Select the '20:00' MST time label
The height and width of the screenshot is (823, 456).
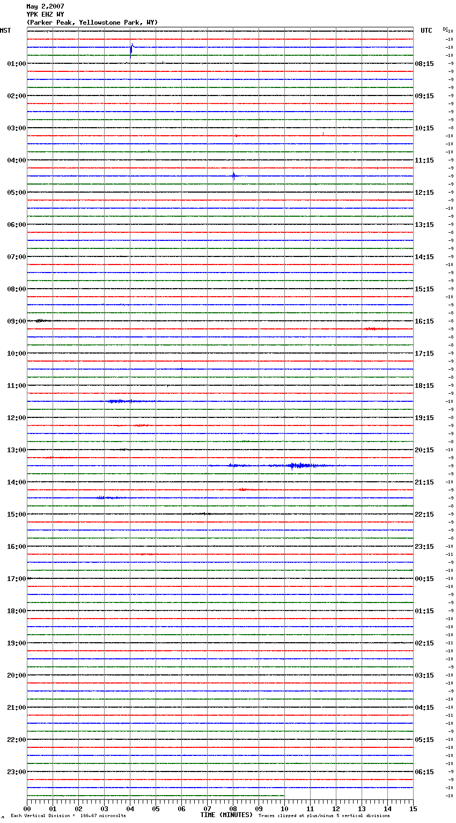pyautogui.click(x=17, y=675)
